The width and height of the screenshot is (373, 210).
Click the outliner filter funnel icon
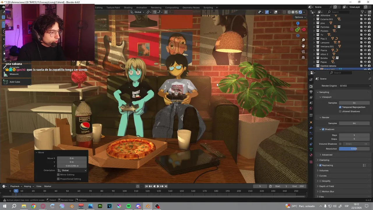pos(362,12)
